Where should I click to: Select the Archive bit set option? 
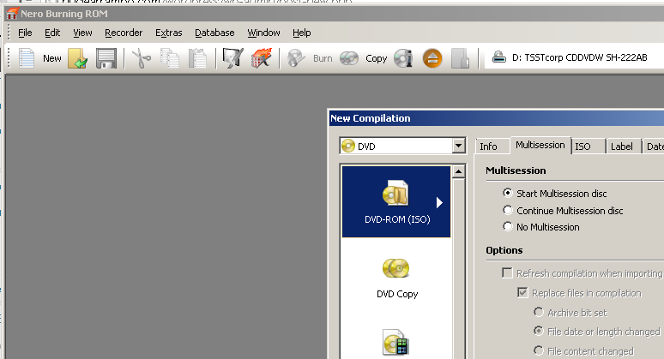(538, 312)
